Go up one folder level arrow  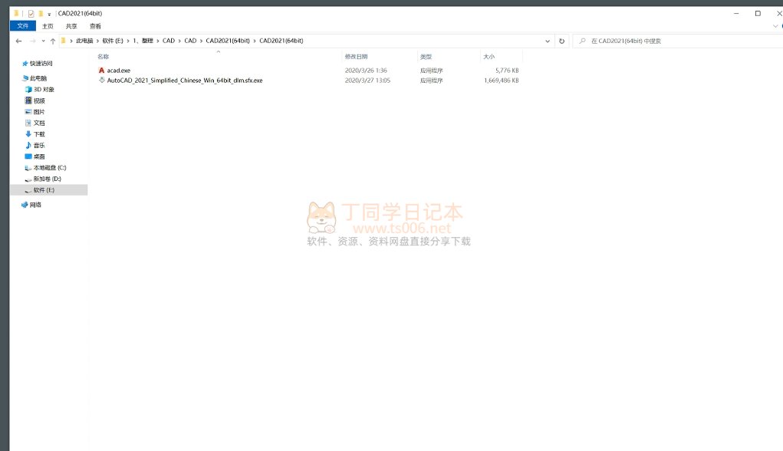tap(53, 41)
